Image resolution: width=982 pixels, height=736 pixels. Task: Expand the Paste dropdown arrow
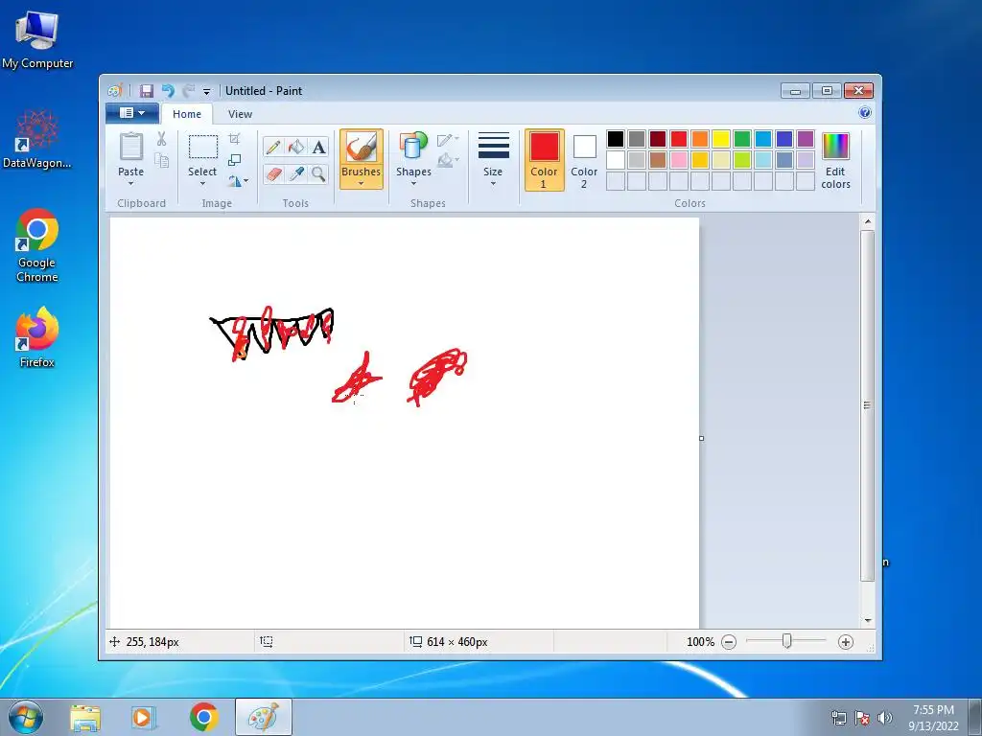click(x=130, y=183)
